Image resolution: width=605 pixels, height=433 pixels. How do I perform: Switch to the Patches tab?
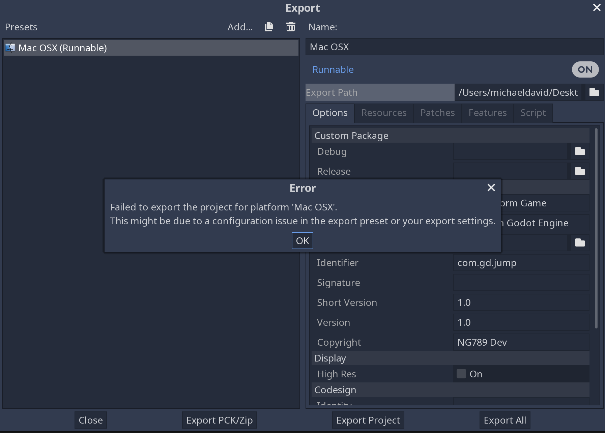437,113
